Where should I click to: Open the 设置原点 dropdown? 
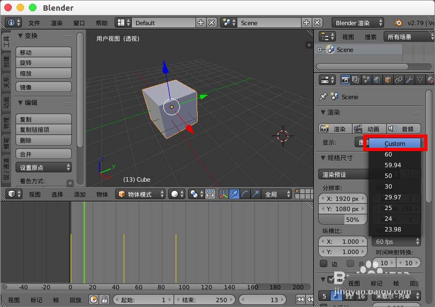tap(43, 167)
